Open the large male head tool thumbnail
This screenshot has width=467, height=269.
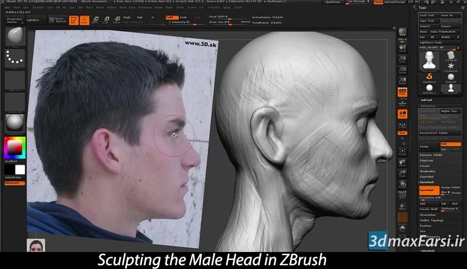click(x=429, y=61)
